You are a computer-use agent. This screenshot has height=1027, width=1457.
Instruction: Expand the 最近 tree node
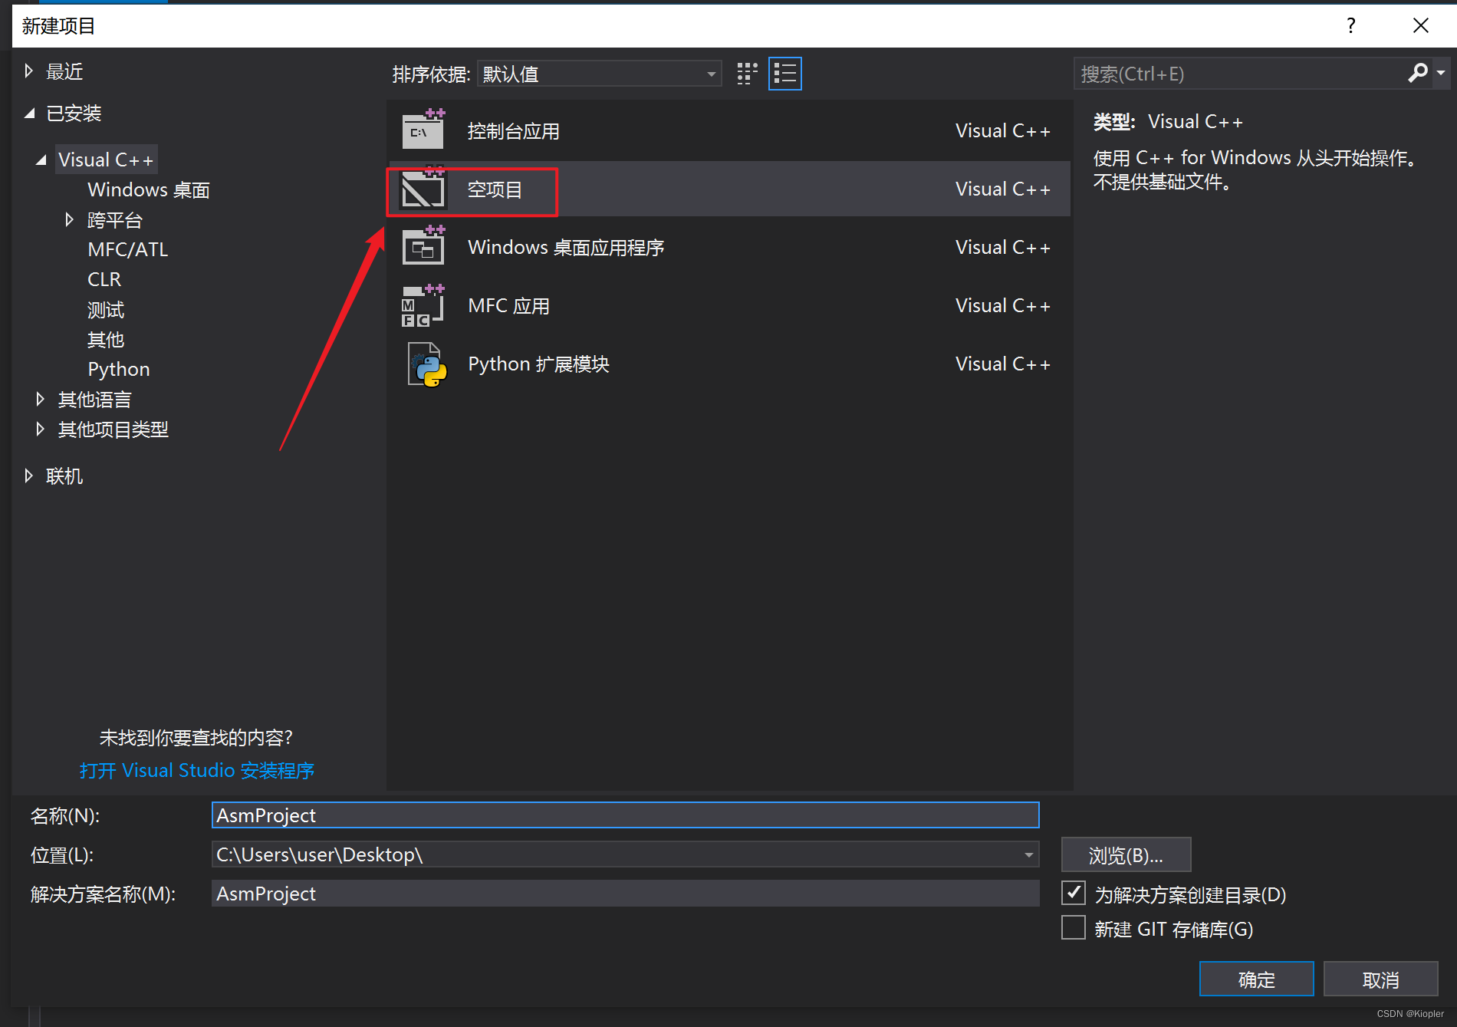coord(28,71)
